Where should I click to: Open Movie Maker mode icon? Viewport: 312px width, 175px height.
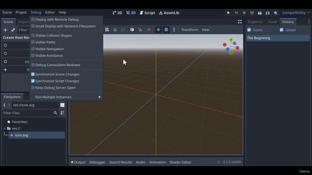pos(275,13)
